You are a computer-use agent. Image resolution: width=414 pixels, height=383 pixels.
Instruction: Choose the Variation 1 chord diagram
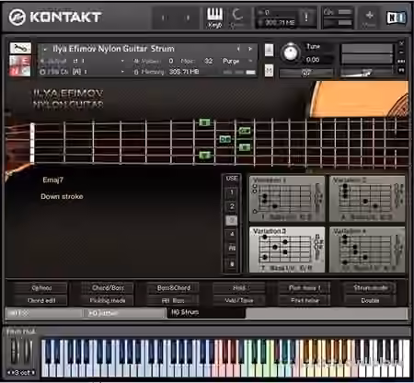click(x=287, y=199)
